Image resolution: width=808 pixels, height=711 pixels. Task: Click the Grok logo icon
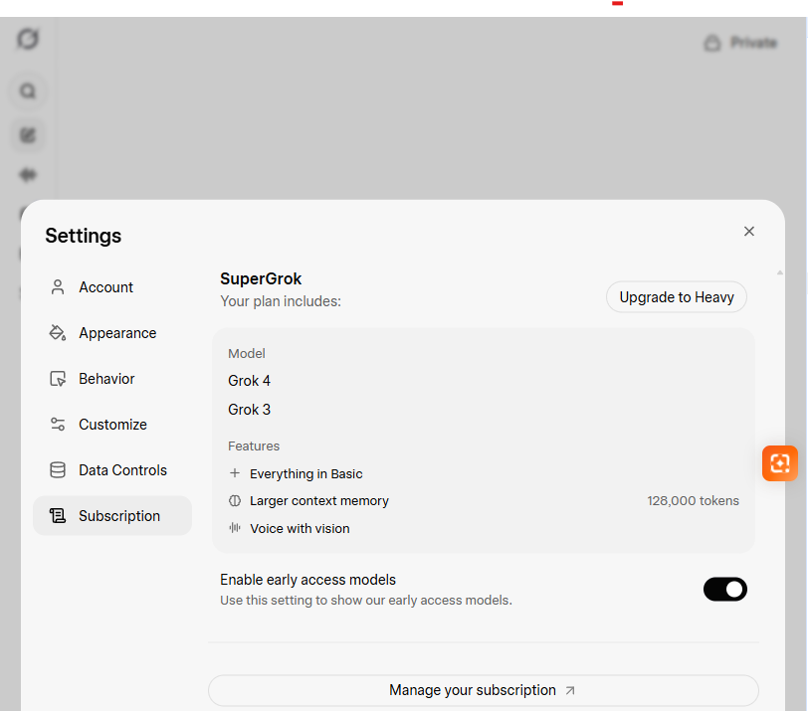(x=28, y=40)
